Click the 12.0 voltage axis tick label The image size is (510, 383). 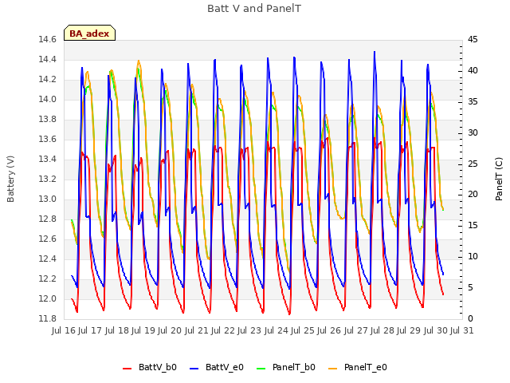click(48, 298)
